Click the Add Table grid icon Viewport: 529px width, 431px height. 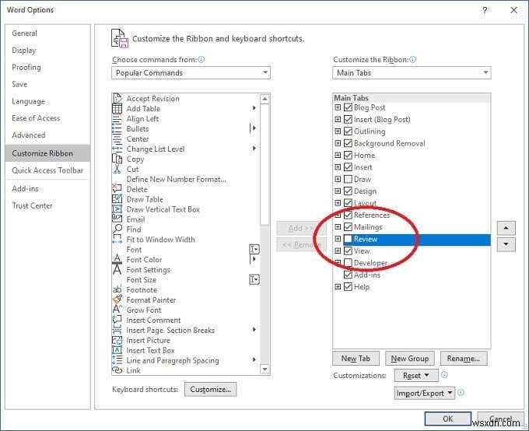coord(117,109)
